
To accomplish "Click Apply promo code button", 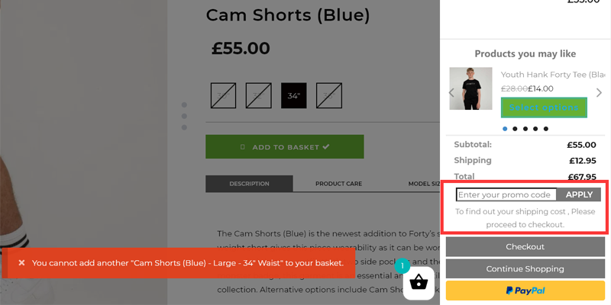I will pos(579,194).
